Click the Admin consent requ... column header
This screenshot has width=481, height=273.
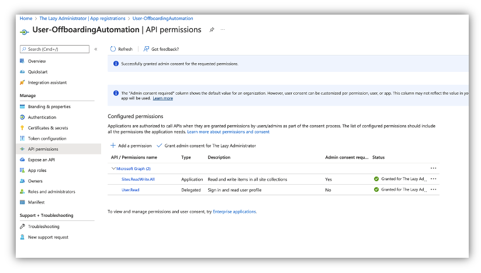(x=347, y=157)
